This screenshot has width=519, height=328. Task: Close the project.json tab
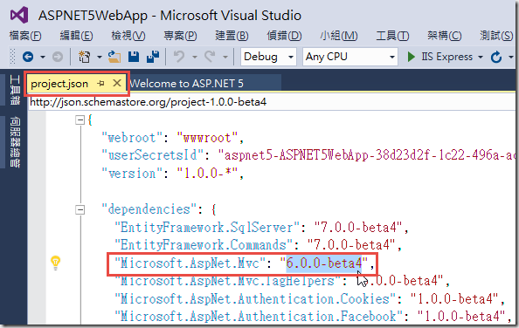[117, 83]
